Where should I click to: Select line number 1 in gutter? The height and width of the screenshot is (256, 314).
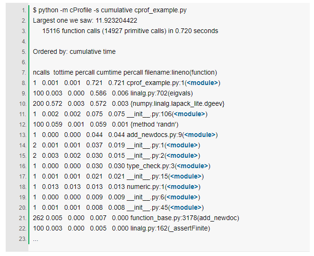click(24, 10)
